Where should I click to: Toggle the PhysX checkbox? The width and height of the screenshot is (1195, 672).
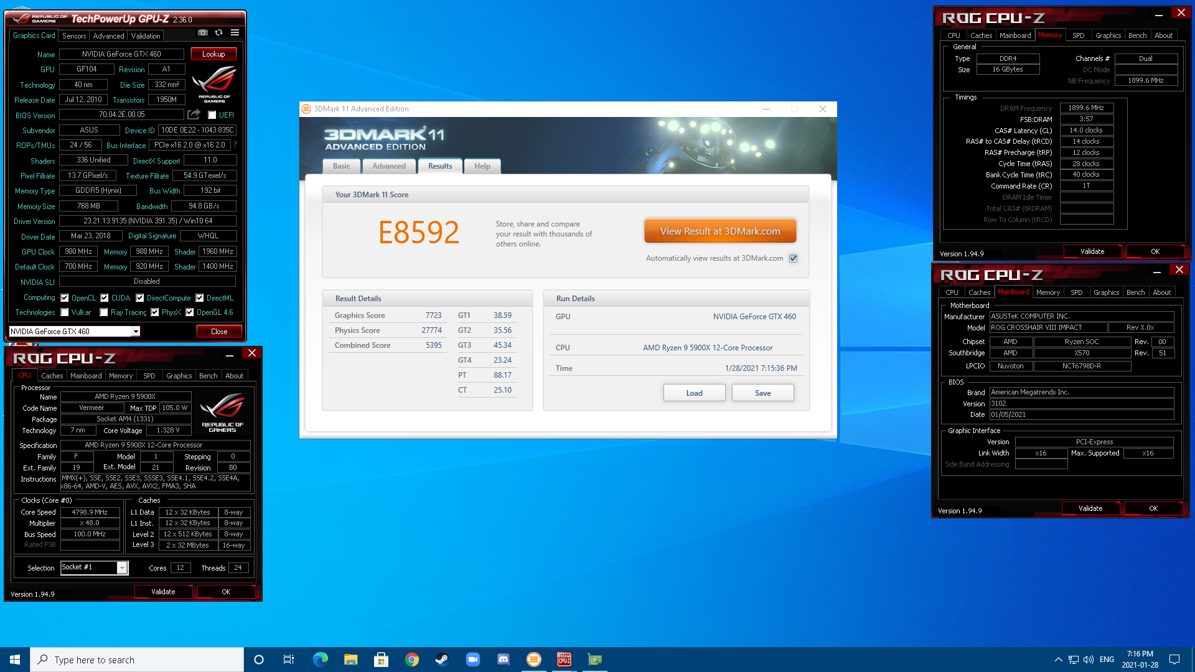(155, 312)
